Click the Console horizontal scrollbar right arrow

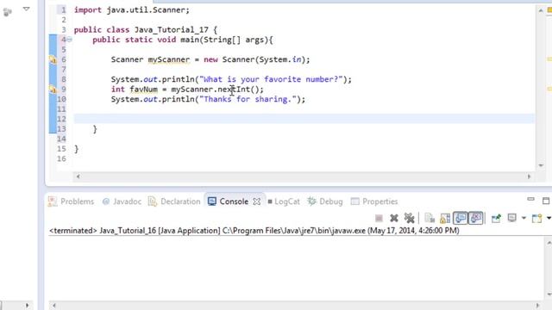pyautogui.click(x=537, y=306)
